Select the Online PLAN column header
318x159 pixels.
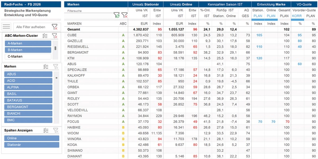click(271, 16)
